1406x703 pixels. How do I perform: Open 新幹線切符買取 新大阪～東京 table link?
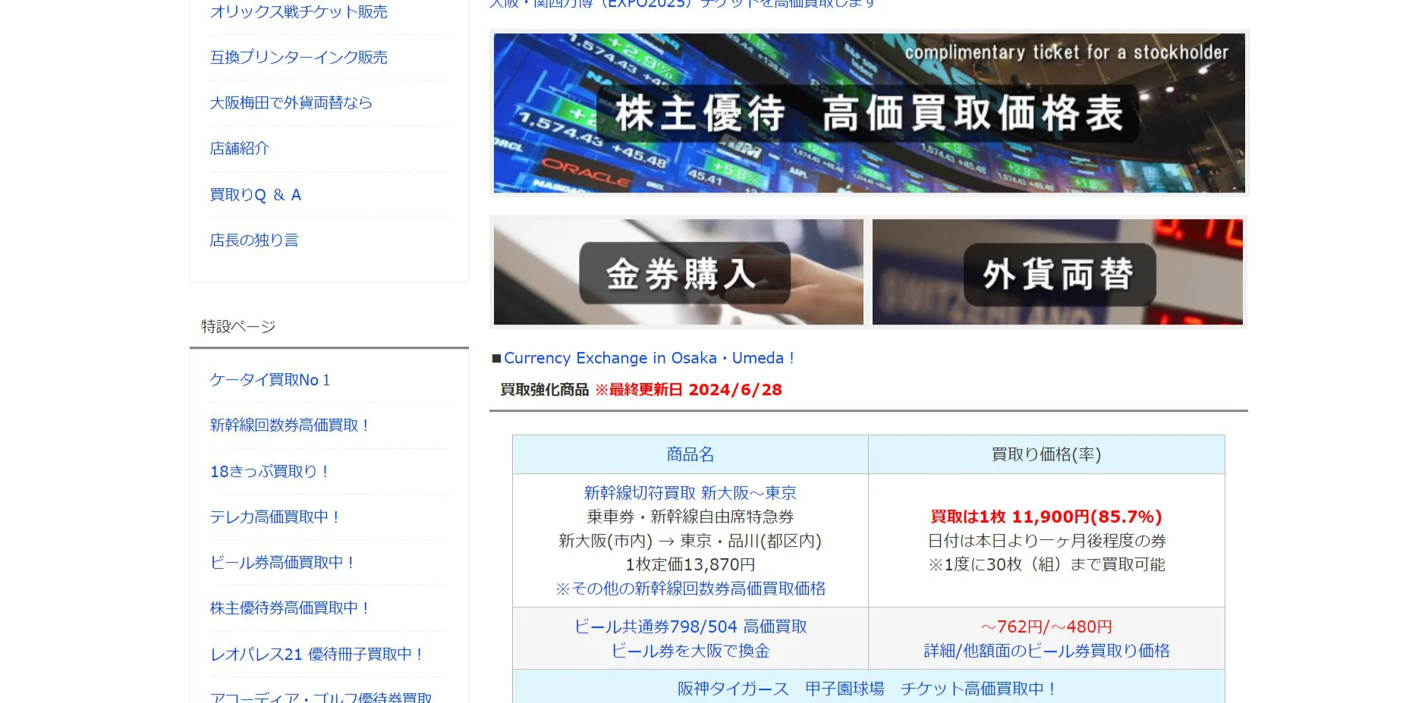tap(690, 493)
